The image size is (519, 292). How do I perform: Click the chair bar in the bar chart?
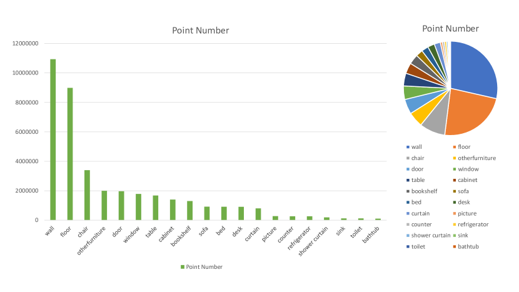87,195
